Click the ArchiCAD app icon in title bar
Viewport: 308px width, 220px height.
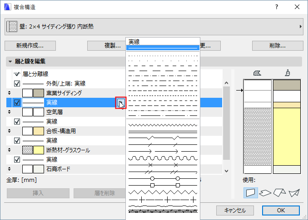(x=7, y=7)
